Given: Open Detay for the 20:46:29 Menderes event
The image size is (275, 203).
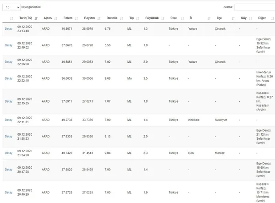Looking at the screenshot, I should [x=9, y=192].
